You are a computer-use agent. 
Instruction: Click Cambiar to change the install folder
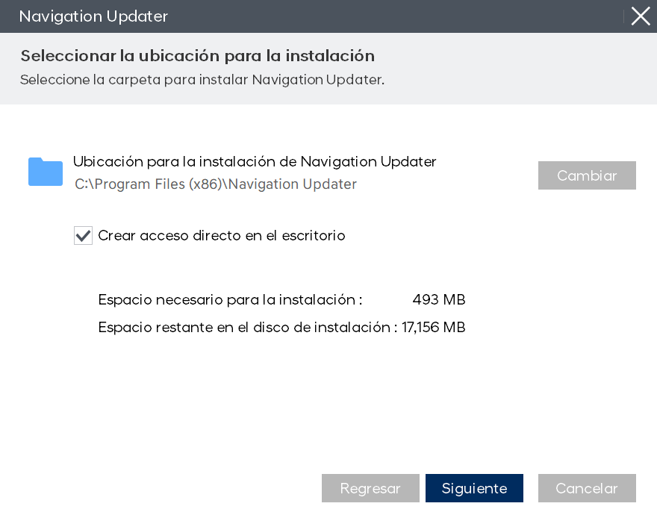click(x=587, y=175)
